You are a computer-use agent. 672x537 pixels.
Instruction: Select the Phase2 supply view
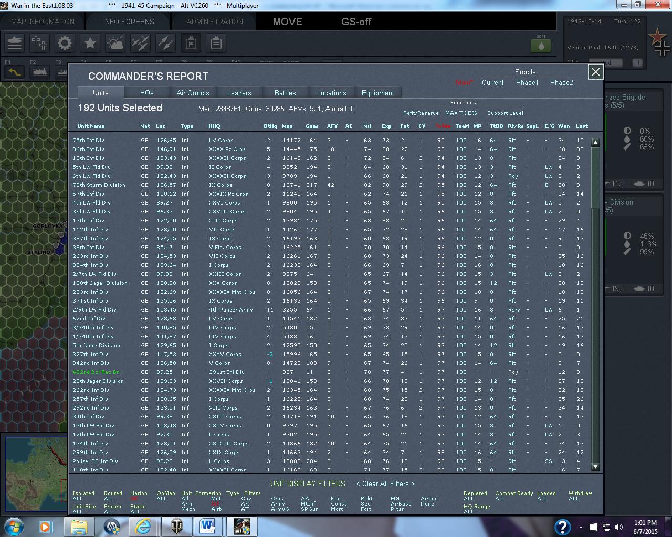point(562,82)
